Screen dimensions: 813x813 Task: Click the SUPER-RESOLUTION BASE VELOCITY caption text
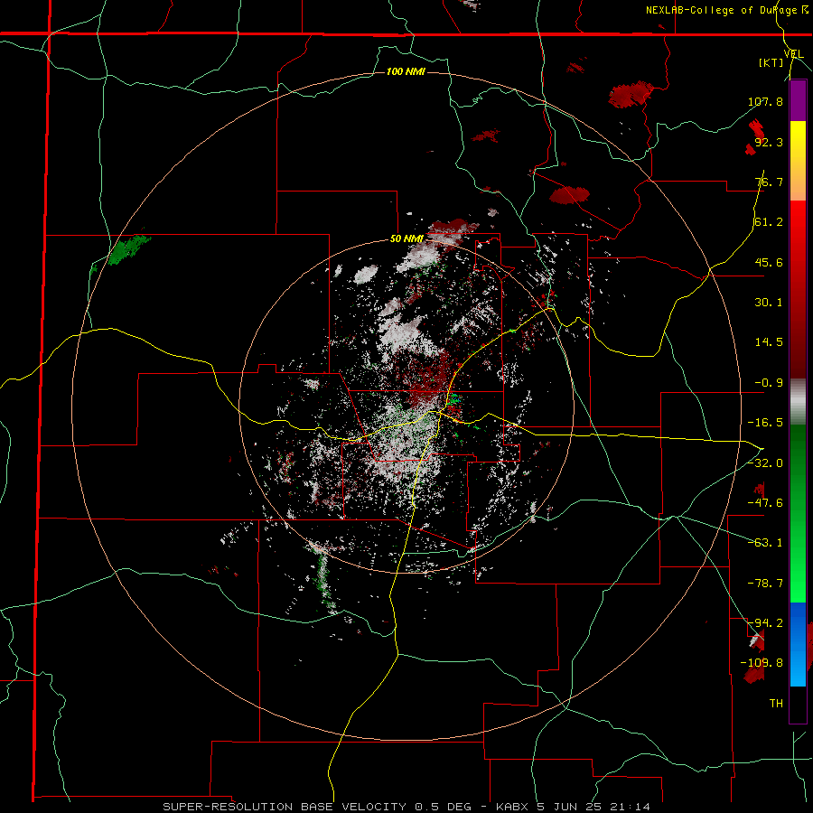pyautogui.click(x=285, y=807)
